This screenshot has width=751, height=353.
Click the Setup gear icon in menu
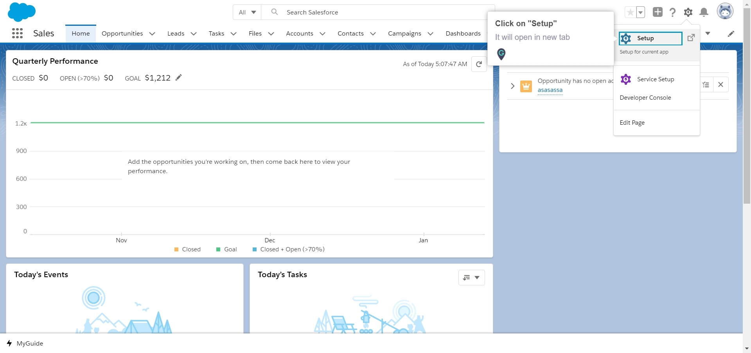626,38
